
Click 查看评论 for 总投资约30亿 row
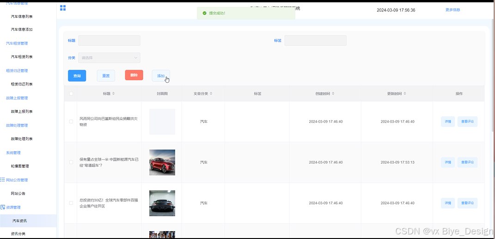[468, 203]
